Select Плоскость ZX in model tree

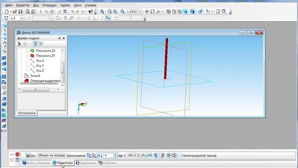(46, 51)
